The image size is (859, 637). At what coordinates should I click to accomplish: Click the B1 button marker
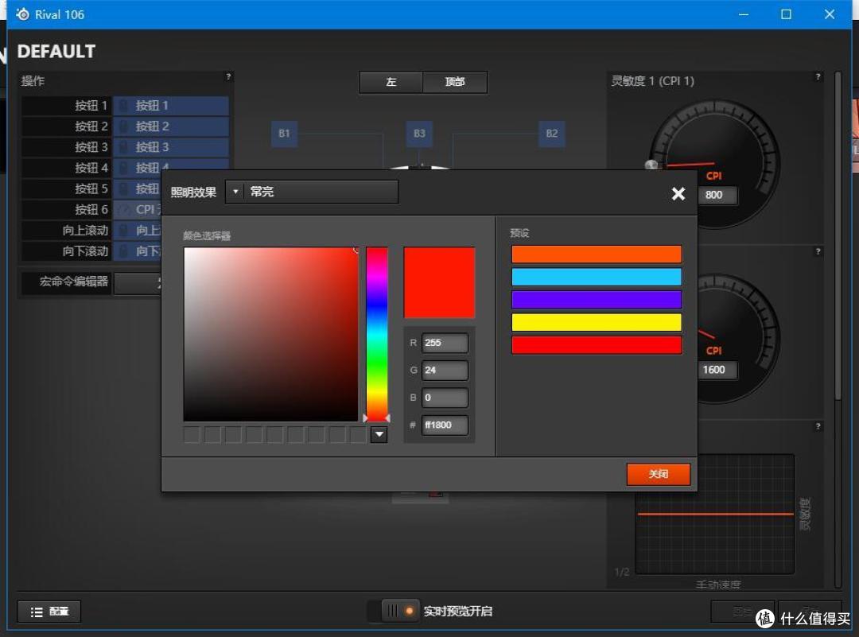(284, 134)
